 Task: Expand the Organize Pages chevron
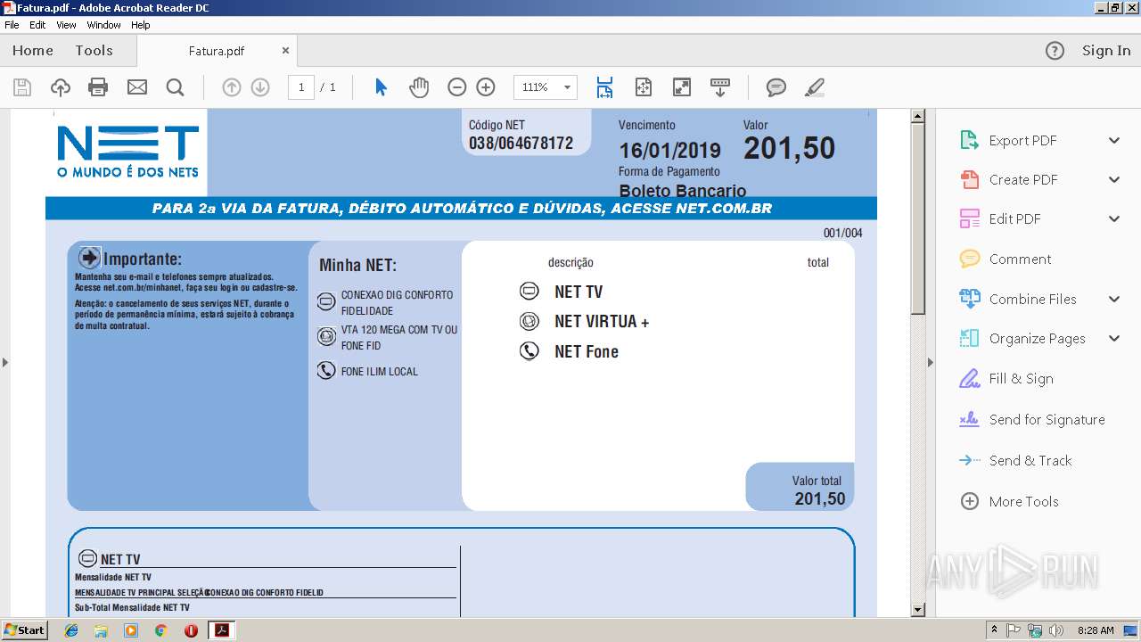[1114, 339]
